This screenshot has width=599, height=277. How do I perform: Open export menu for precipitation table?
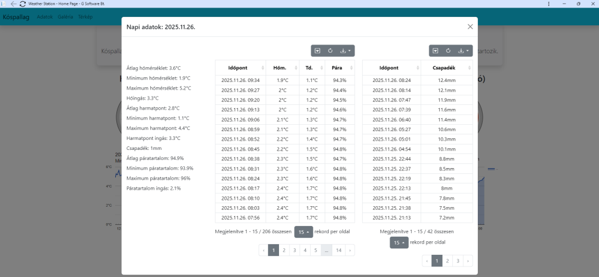(x=463, y=51)
